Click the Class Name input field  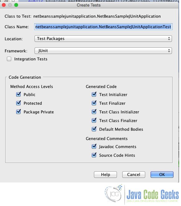point(103,27)
